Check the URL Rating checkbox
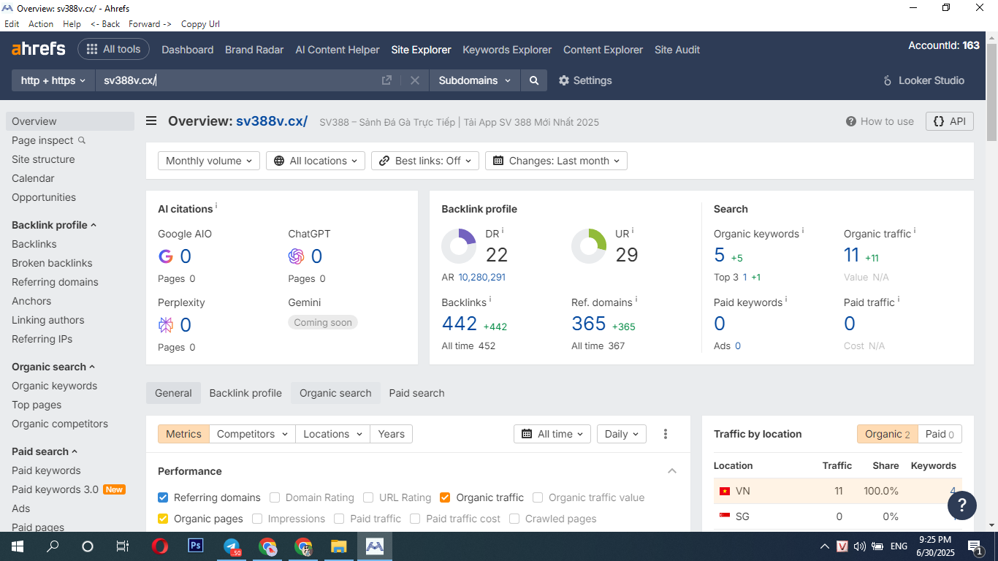Image resolution: width=998 pixels, height=561 pixels. click(368, 497)
